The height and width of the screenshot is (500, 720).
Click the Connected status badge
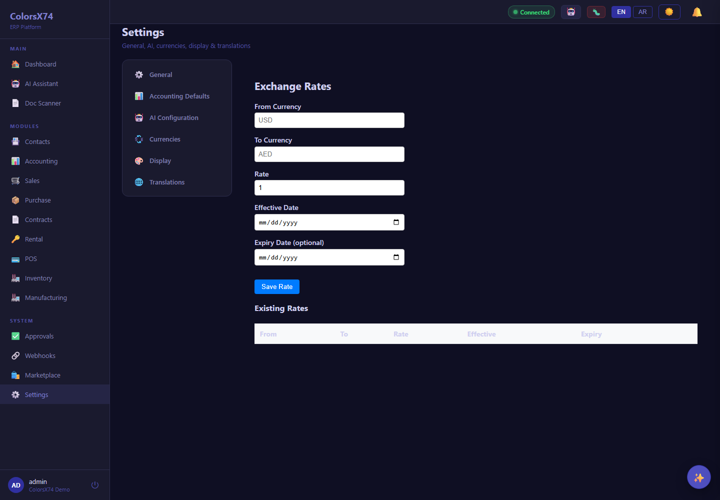click(x=531, y=12)
